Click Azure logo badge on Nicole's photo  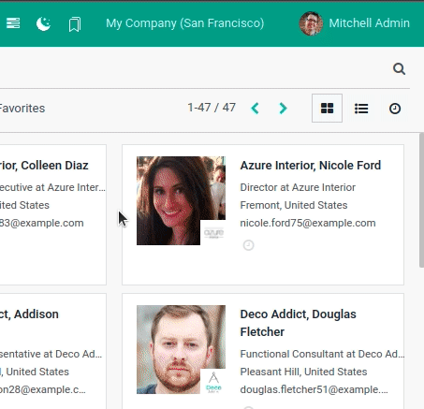pos(213,233)
